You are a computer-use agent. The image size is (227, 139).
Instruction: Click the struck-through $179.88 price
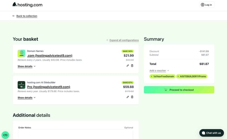tap(129, 91)
